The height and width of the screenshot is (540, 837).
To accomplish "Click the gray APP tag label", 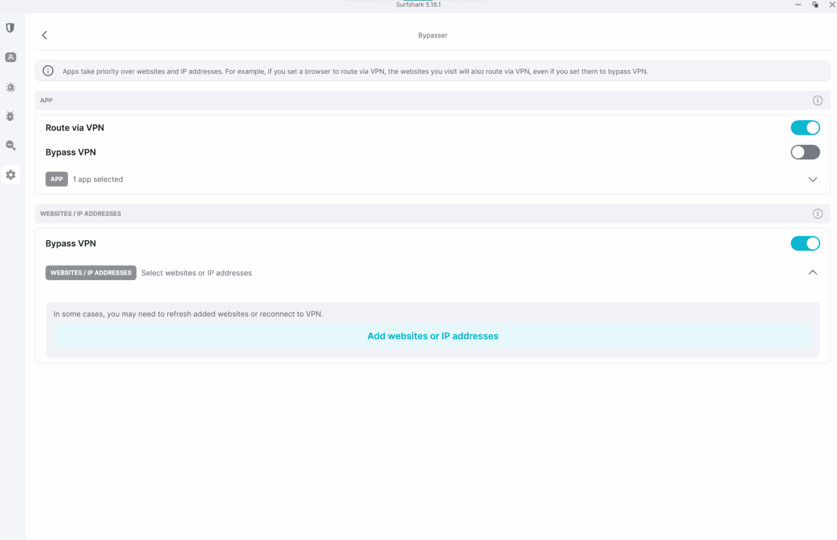I will pos(56,179).
